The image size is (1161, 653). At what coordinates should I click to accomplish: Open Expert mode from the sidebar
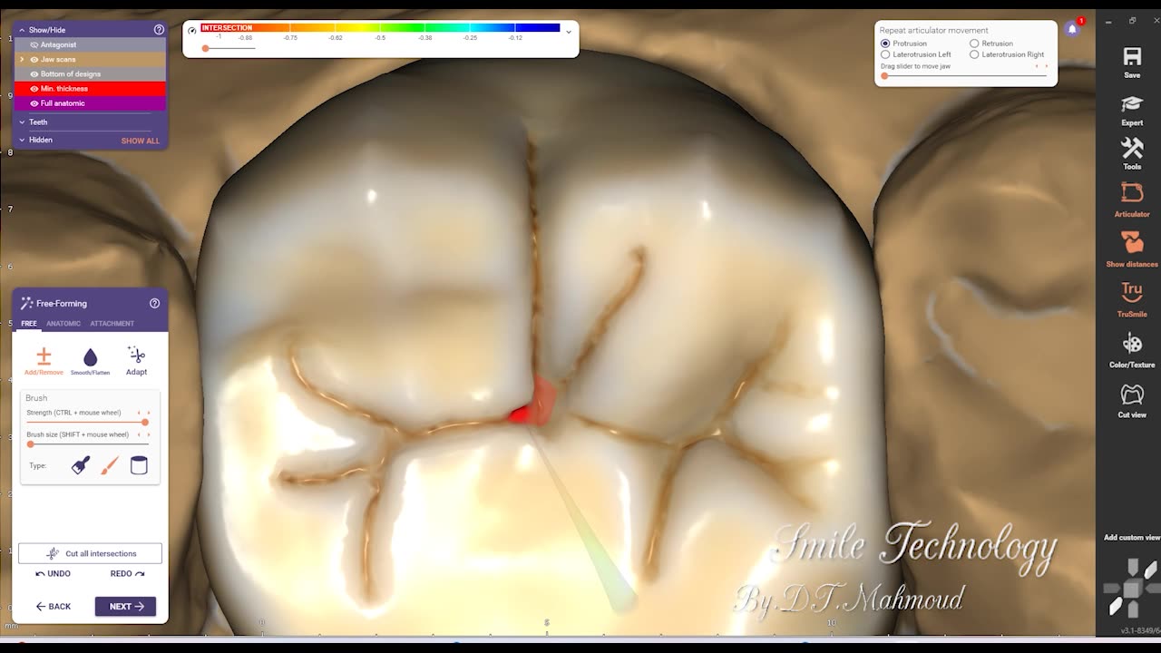coord(1132,104)
